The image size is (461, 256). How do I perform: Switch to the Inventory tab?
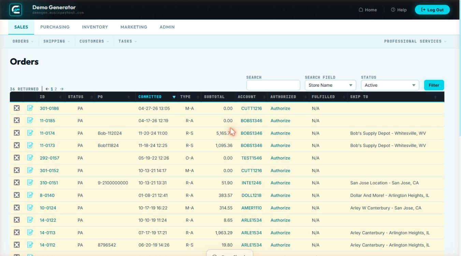(95, 27)
